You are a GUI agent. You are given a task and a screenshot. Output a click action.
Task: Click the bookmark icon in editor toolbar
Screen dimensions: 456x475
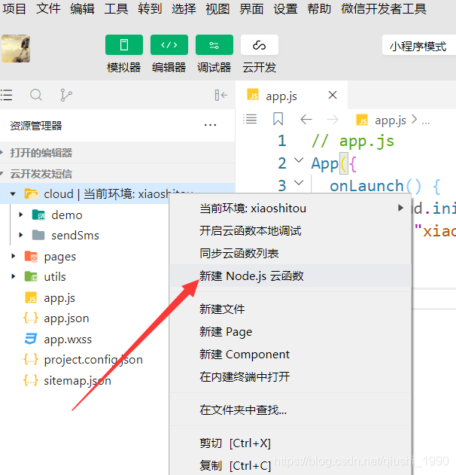coord(278,119)
